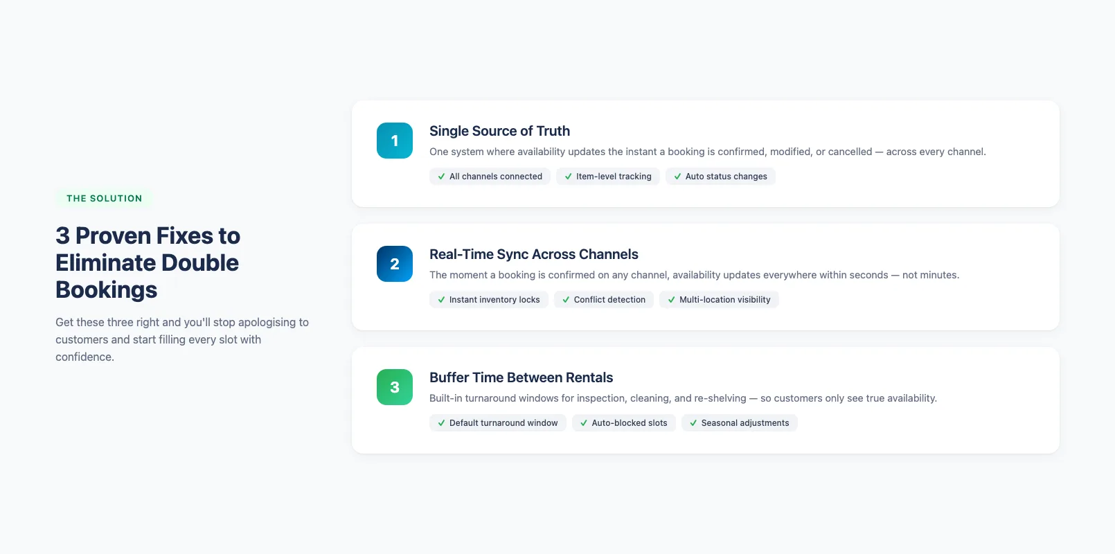Select the Instant inventory locks tag
Image resolution: width=1115 pixels, height=554 pixels.
[x=489, y=300]
